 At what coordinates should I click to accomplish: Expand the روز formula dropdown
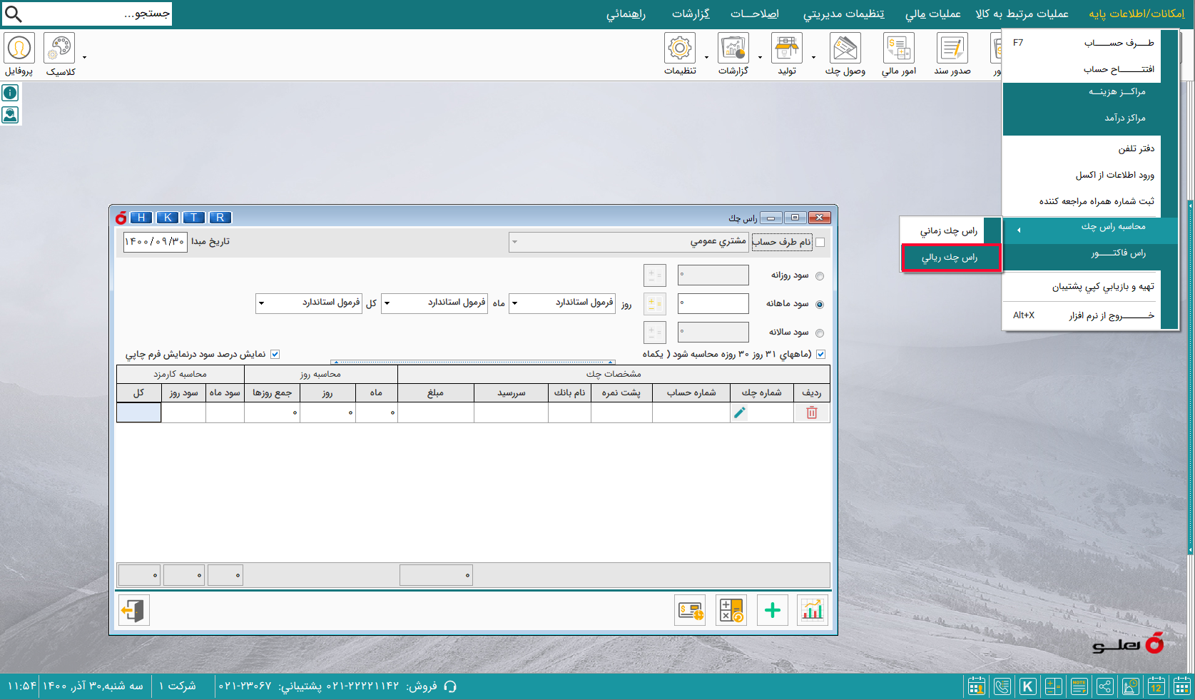515,303
